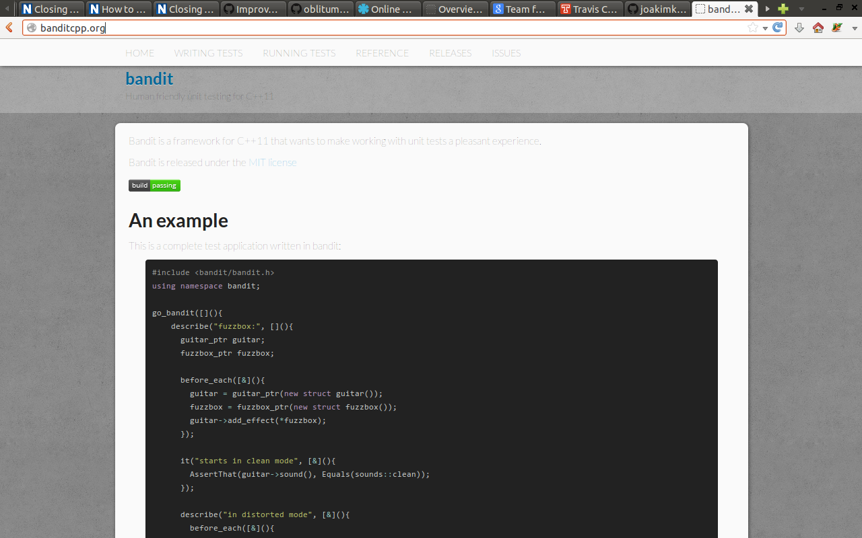Bookmark this page with the star icon
The image size is (862, 538).
click(x=753, y=28)
